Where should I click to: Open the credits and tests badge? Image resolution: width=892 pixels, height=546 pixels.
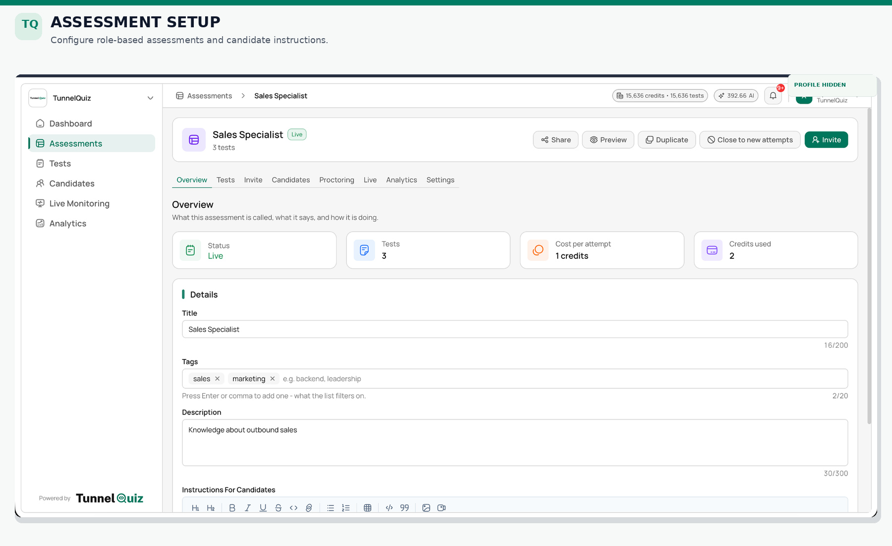click(x=660, y=96)
